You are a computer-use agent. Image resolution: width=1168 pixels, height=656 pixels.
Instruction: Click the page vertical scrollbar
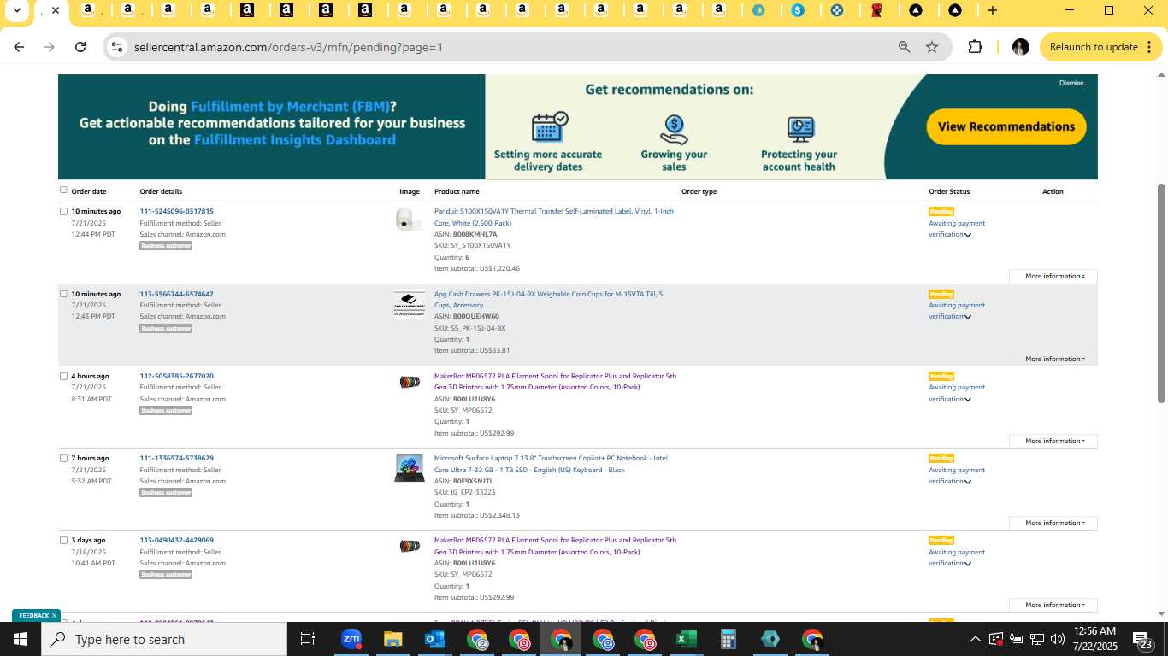1161,292
